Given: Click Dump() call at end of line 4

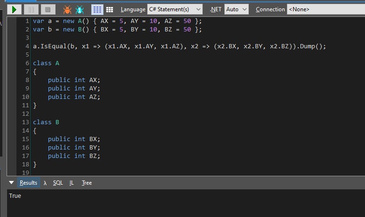Looking at the screenshot, I should pos(310,46).
